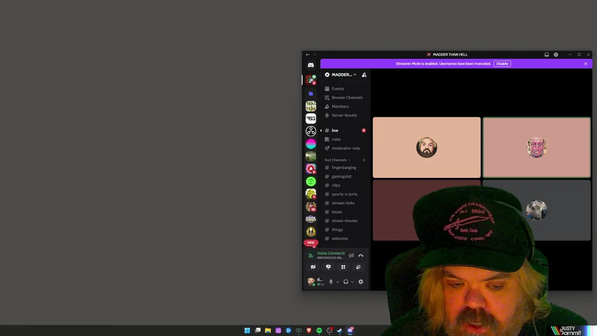The image size is (597, 336).
Task: Expand microphone input options arrow
Action: click(337, 282)
